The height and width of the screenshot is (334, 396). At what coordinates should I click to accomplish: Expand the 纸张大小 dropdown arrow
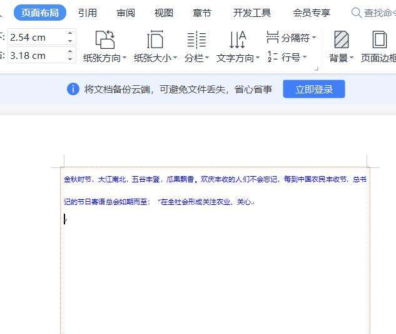coord(175,58)
